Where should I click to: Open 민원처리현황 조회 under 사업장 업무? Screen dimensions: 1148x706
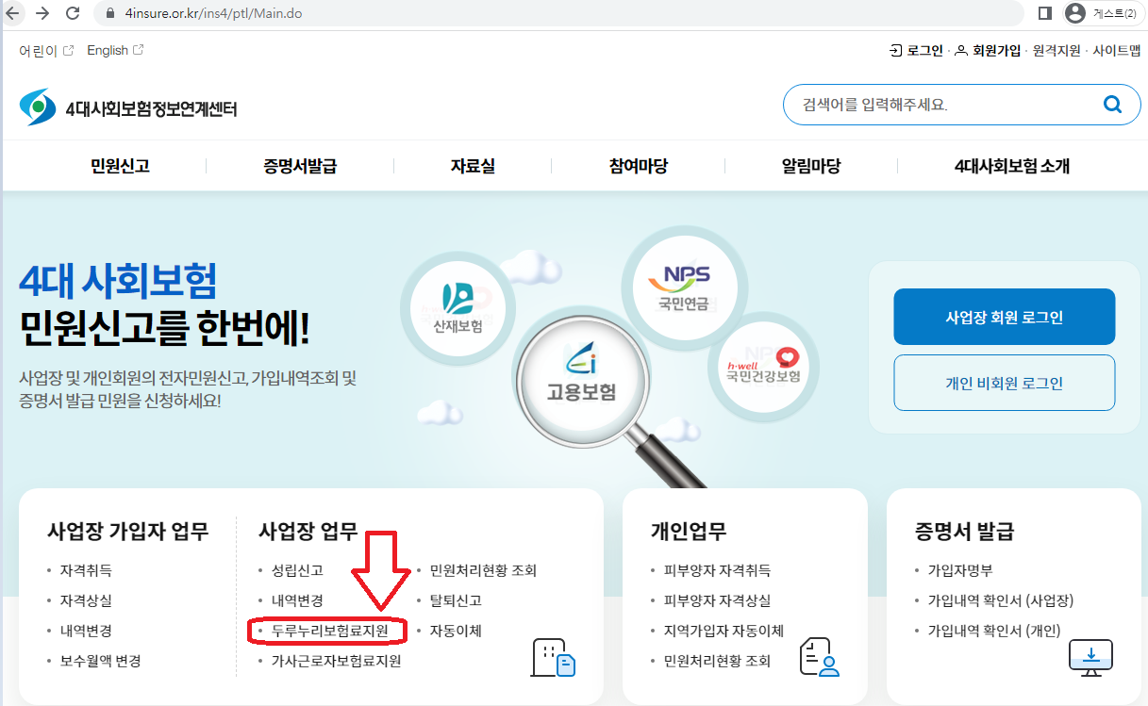coord(483,570)
